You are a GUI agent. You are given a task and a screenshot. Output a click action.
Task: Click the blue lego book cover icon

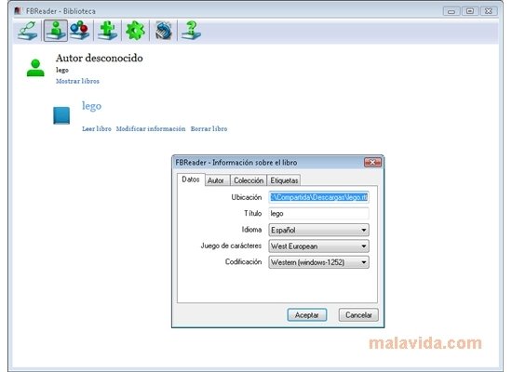(61, 115)
